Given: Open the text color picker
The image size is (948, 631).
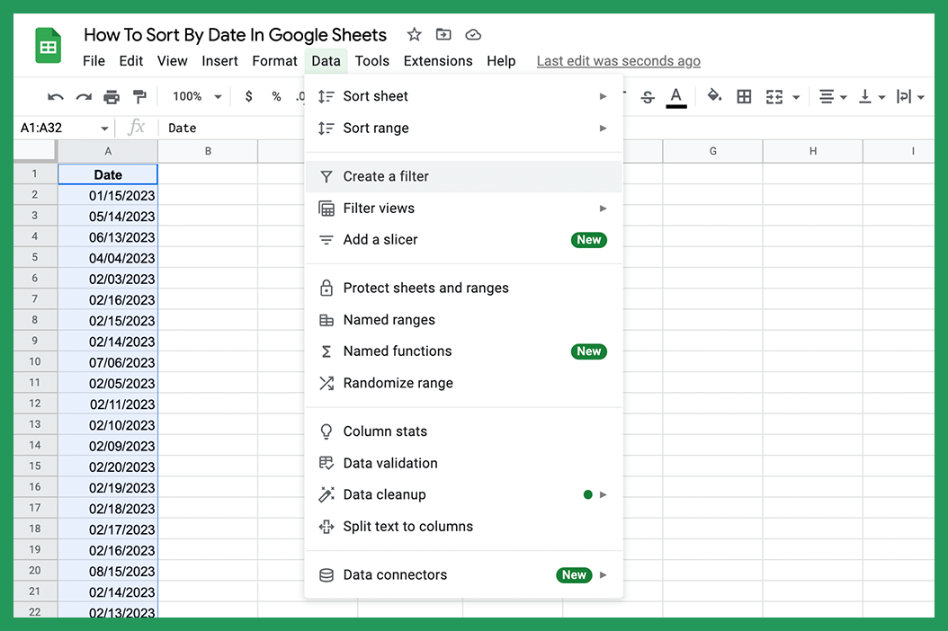Looking at the screenshot, I should pos(676,97).
